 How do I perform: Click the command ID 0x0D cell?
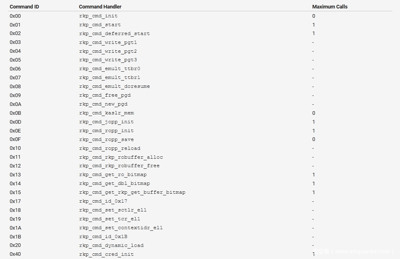point(15,122)
